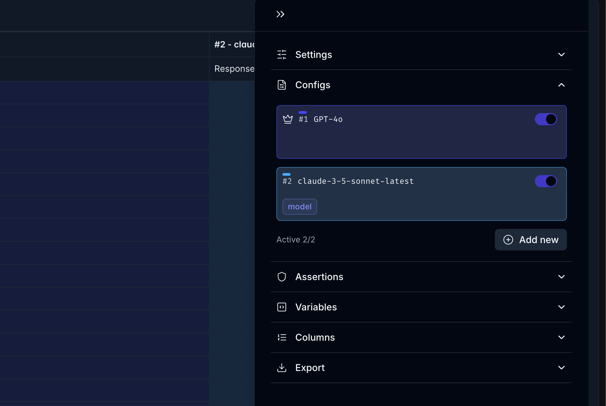Click the model badge on claude config
606x406 pixels.
pos(300,206)
